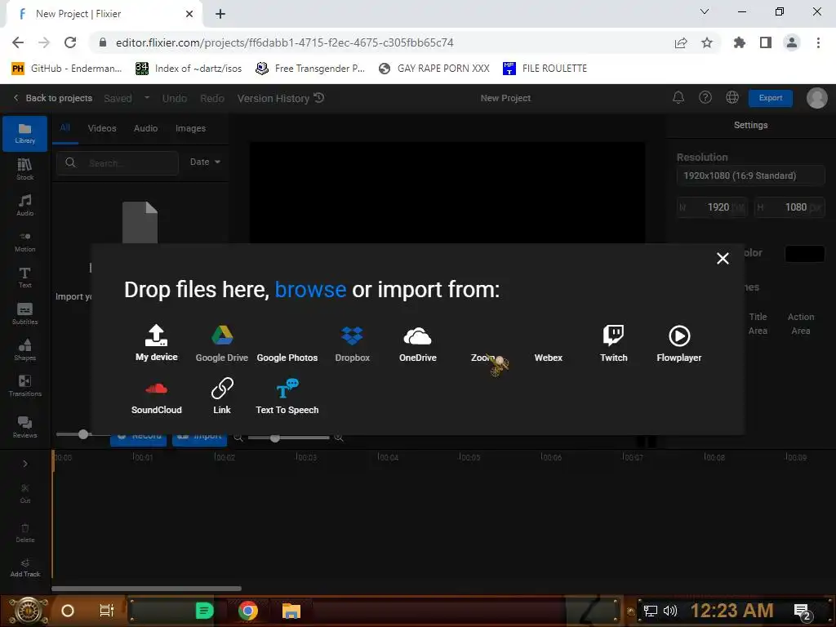The width and height of the screenshot is (836, 627).
Task: Click the height 1080 input field
Action: pyautogui.click(x=789, y=207)
